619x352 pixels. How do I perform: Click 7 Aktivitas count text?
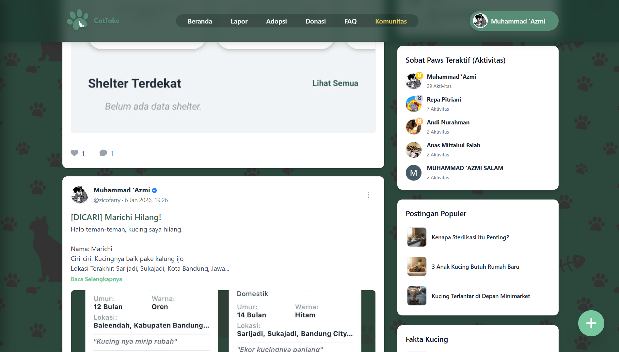[x=437, y=109]
